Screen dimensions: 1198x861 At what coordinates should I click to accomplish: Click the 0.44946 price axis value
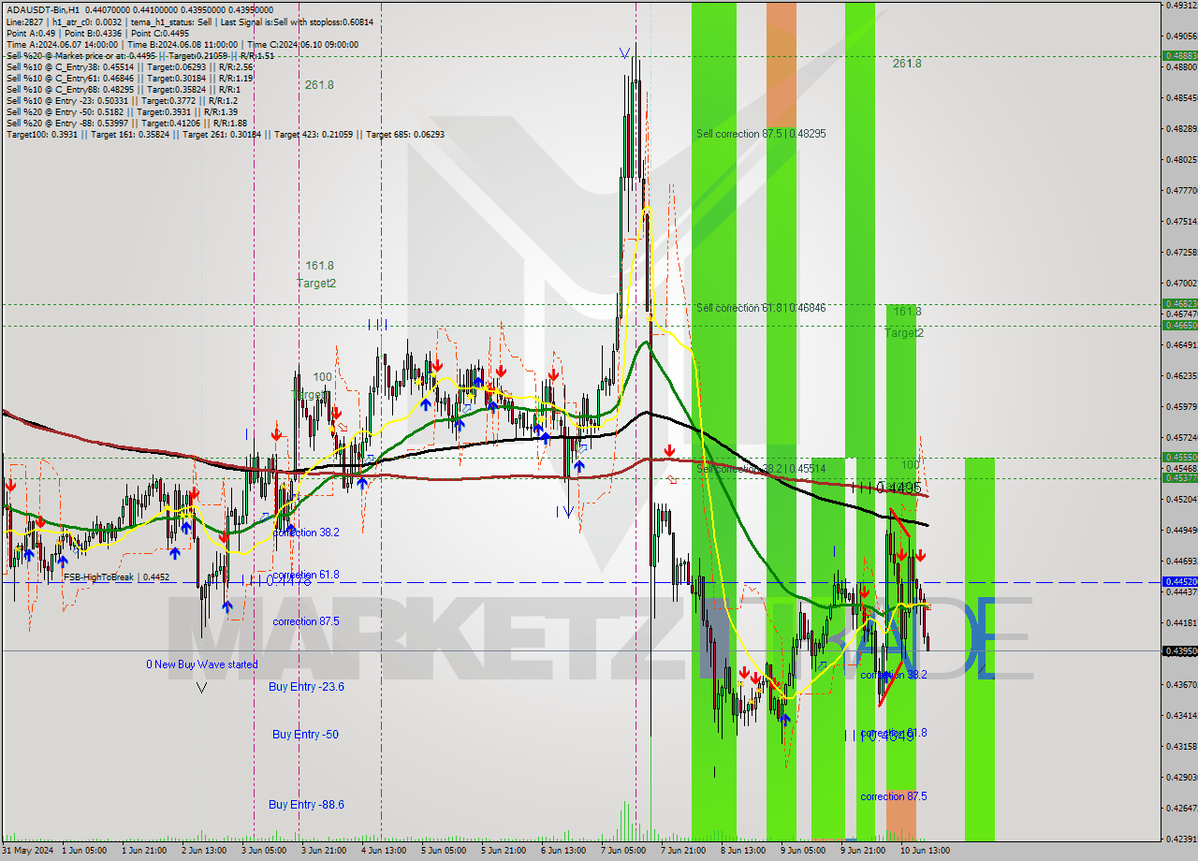[1181, 530]
